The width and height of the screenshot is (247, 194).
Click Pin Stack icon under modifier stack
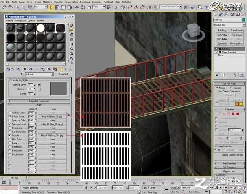(x=217, y=75)
